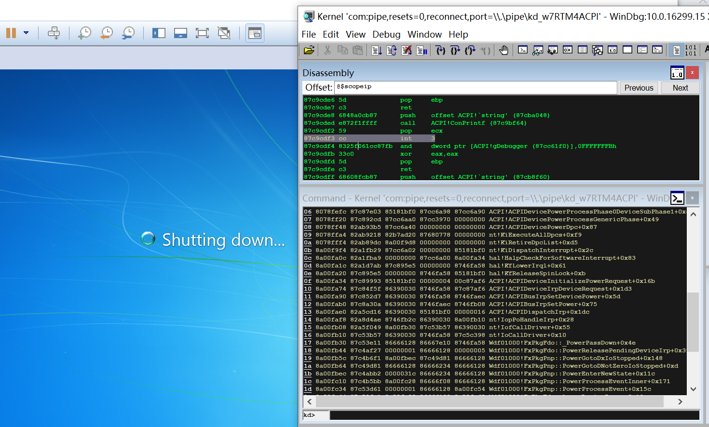Open the Processes and Threads toolbar icon

642,50
